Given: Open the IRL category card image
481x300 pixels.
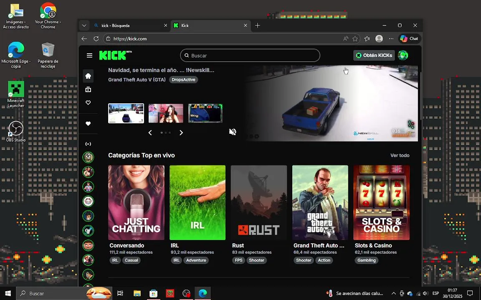Looking at the screenshot, I should click(197, 202).
